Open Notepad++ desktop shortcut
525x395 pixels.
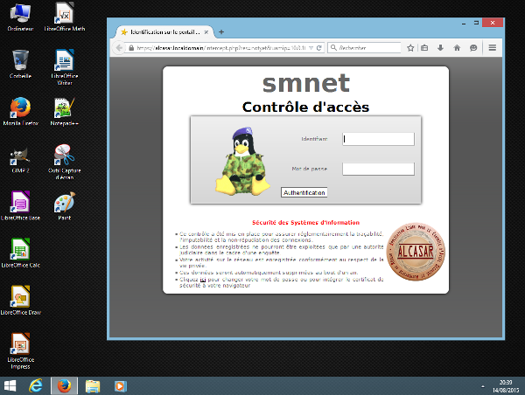coord(64,111)
